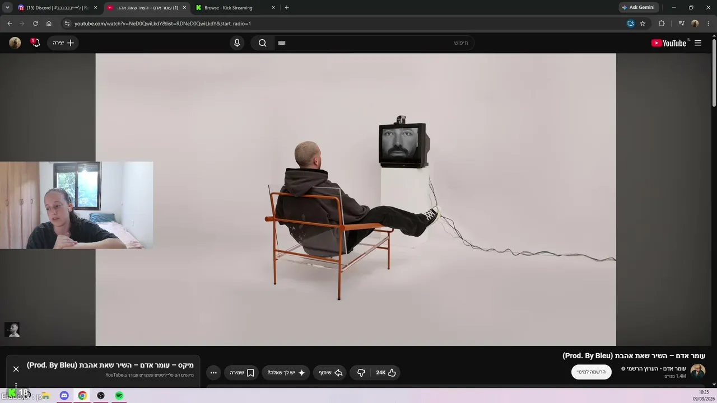This screenshot has height=403, width=717.
Task: Go to YouTube home via the logo
Action: point(669,43)
